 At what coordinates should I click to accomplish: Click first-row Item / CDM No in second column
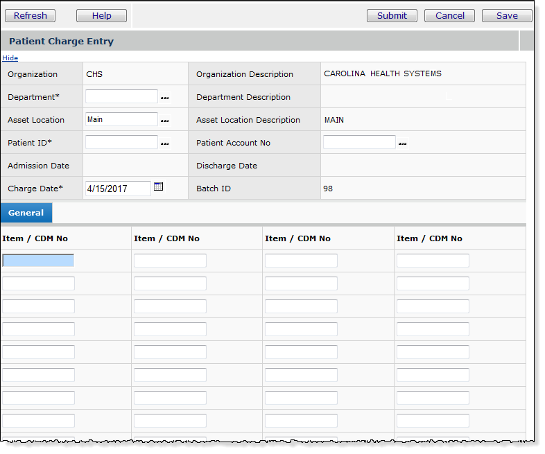[x=170, y=261]
